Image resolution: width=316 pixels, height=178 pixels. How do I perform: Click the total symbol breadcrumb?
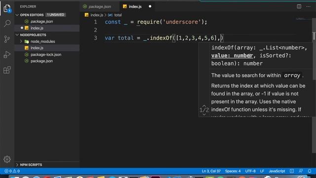[x=118, y=15]
